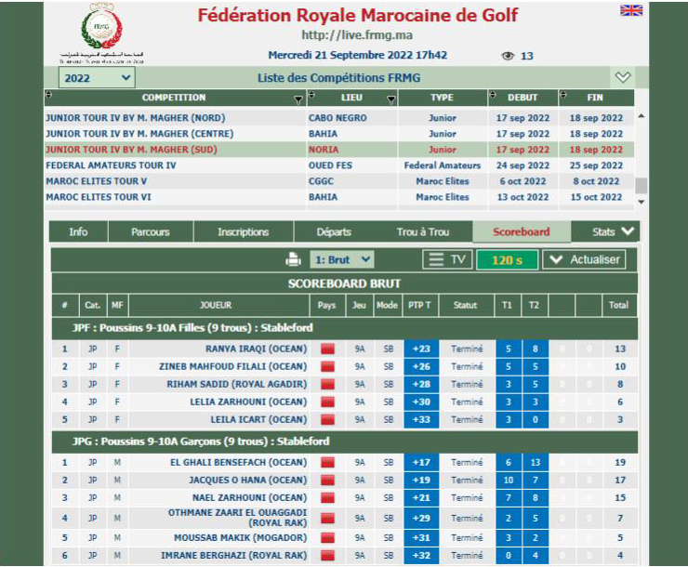This screenshot has height=567, width=688.
Task: Click the UK flag language icon
Action: [631, 10]
